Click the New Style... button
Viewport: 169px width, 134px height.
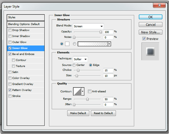(x=151, y=32)
